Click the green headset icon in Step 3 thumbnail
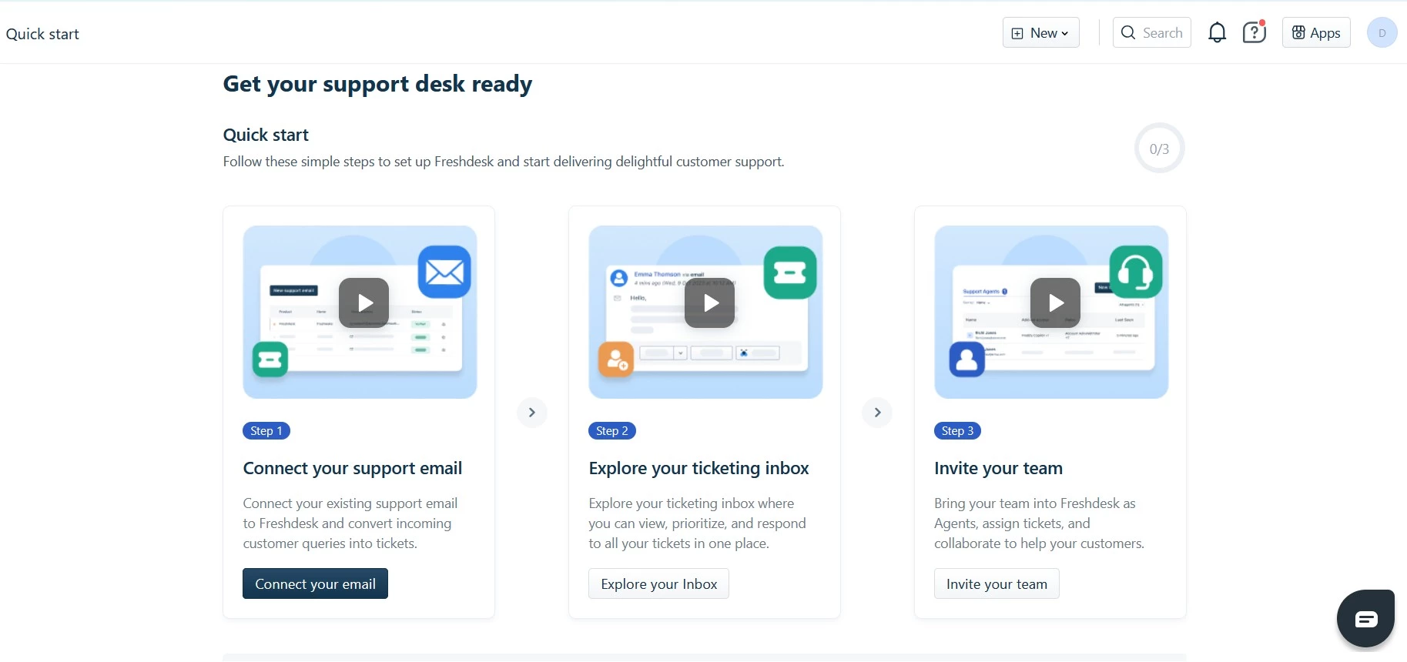Image resolution: width=1407 pixels, height=662 pixels. [1136, 272]
